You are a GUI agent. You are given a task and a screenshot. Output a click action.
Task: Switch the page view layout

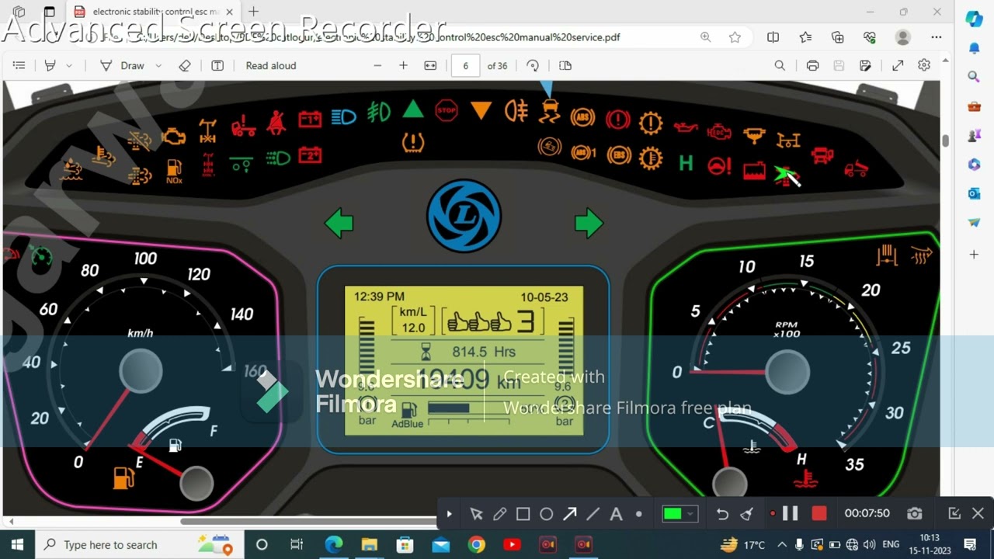pos(565,66)
